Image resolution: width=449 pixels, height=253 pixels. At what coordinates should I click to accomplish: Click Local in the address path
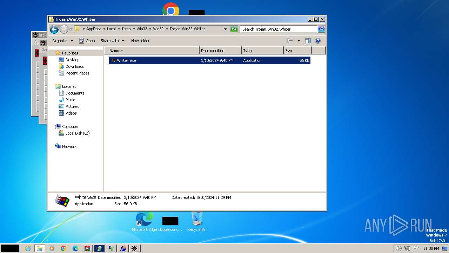click(x=111, y=29)
